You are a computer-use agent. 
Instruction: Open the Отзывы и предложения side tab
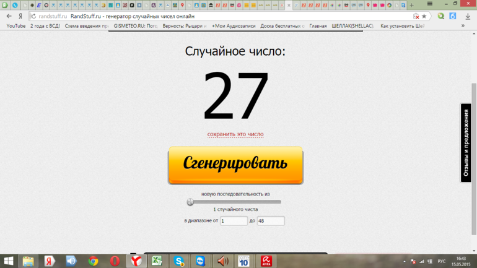[466, 143]
